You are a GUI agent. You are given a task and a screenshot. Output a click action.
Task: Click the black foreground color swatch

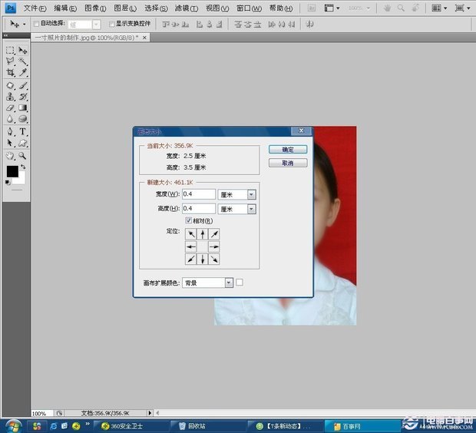[12, 171]
